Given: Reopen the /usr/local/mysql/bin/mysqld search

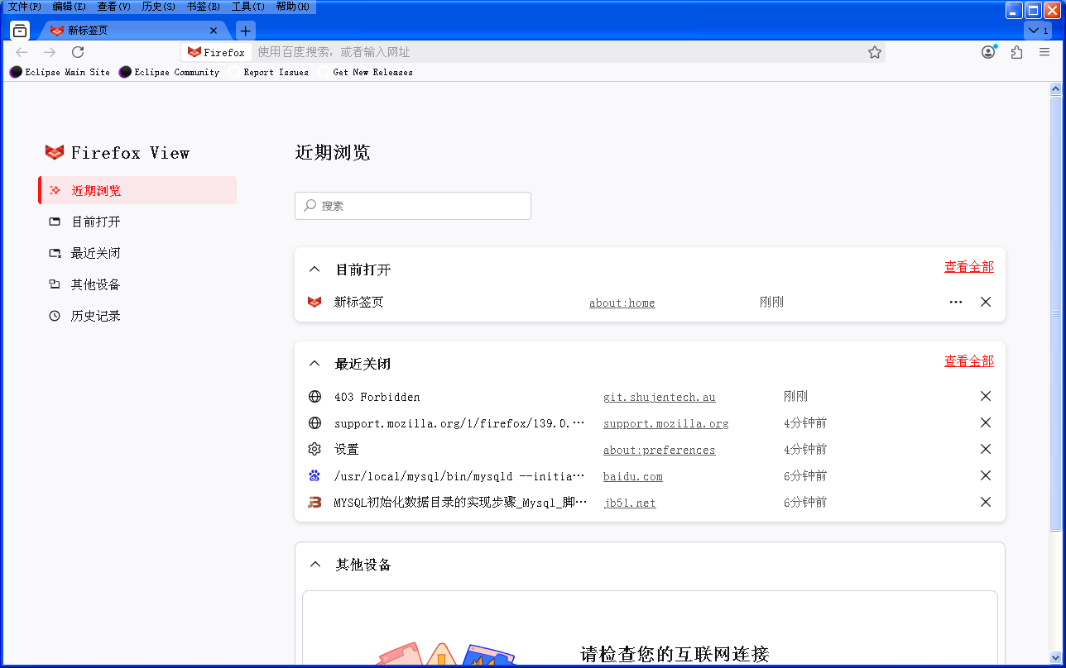Looking at the screenshot, I should [x=459, y=476].
